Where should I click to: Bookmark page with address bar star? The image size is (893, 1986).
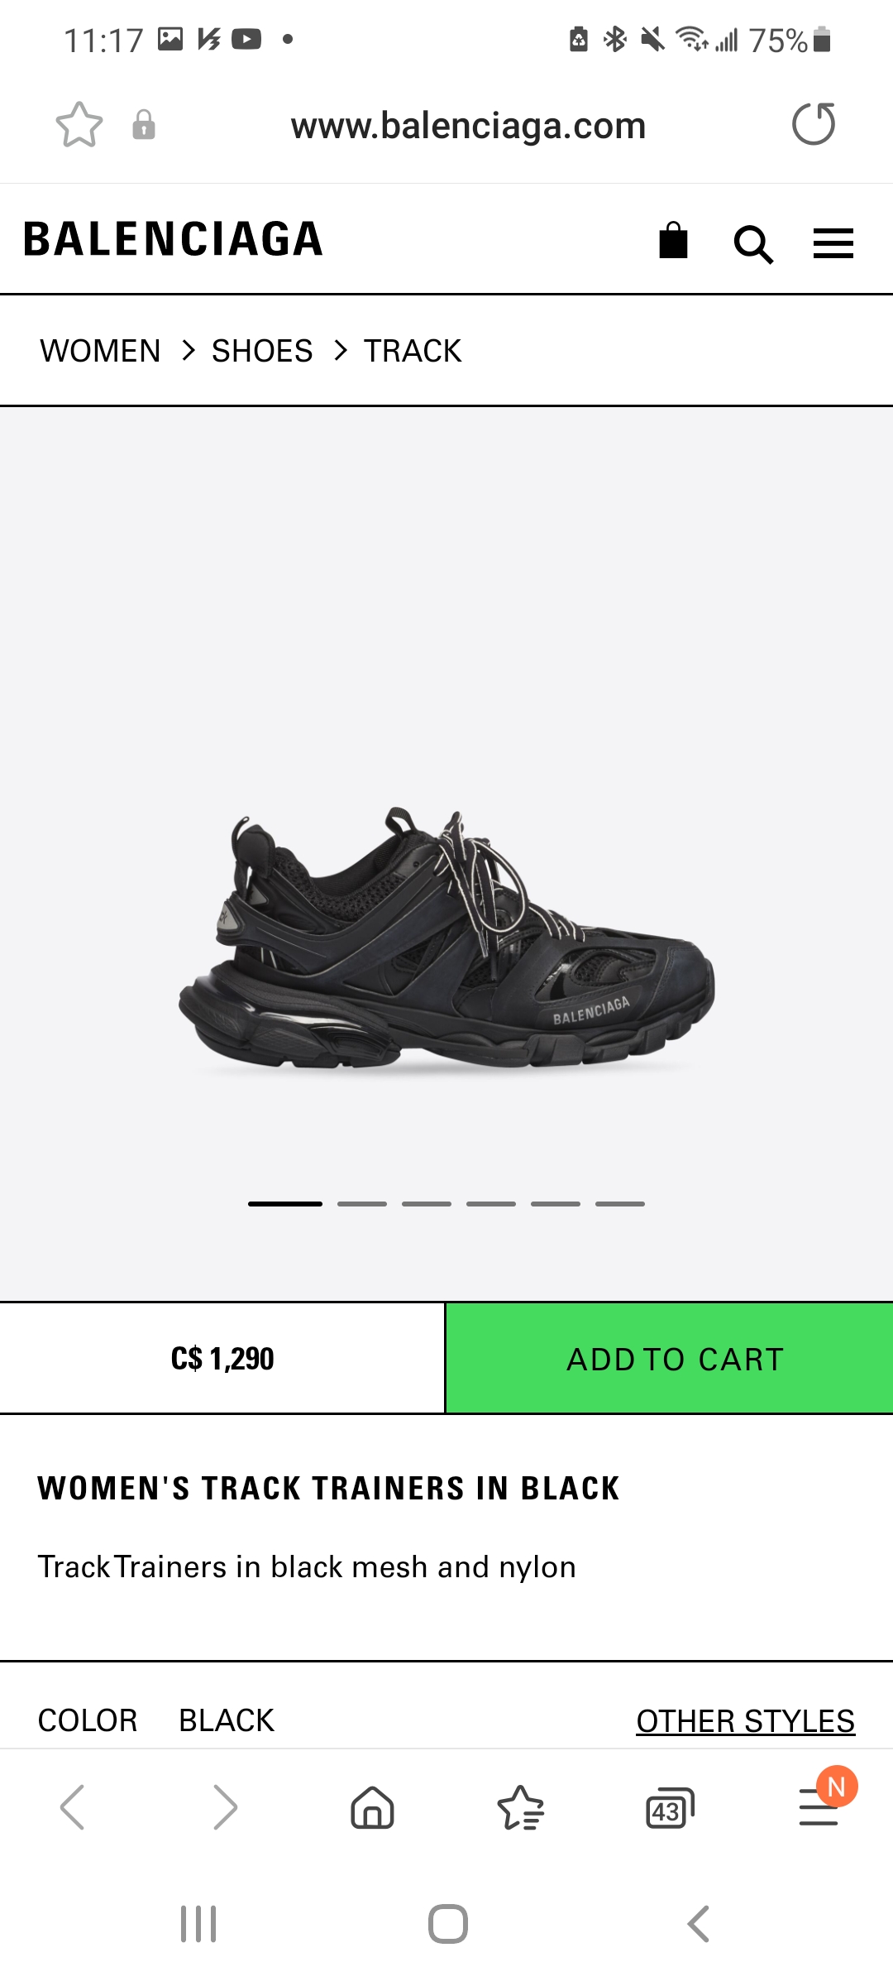coord(79,125)
